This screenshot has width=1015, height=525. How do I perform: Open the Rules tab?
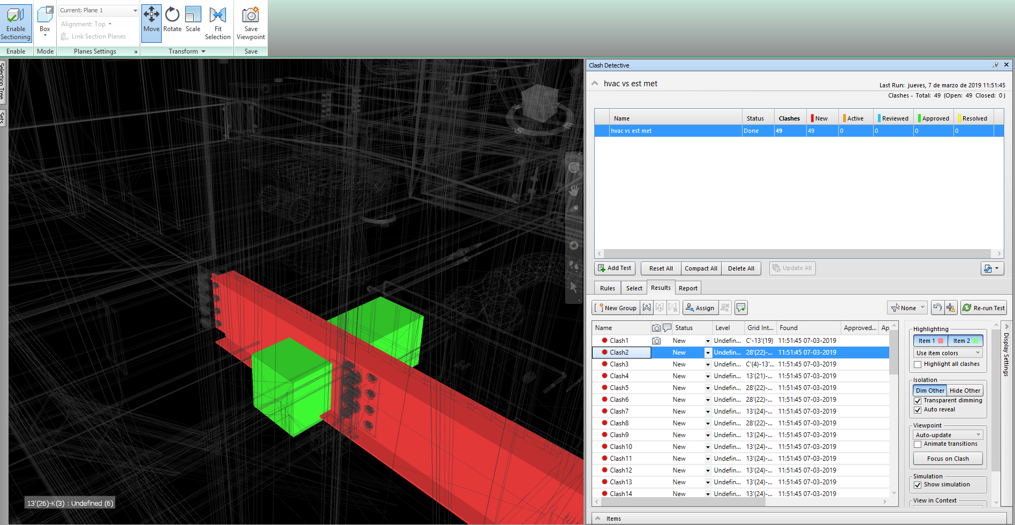pos(607,288)
